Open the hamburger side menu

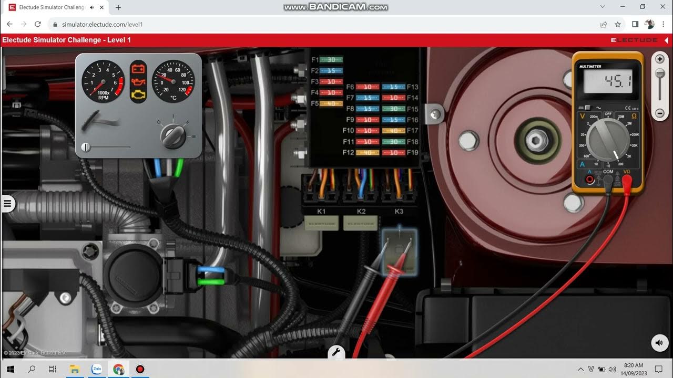coord(7,203)
